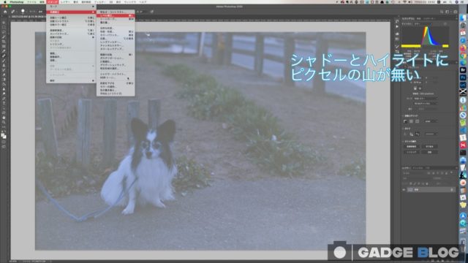Select the Background layer thumbnail
The height and width of the screenshot is (263, 468).
pos(410,190)
